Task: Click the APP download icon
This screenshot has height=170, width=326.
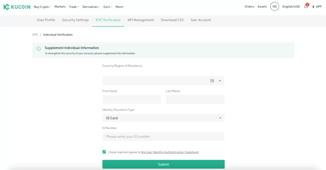Action: click(x=313, y=7)
